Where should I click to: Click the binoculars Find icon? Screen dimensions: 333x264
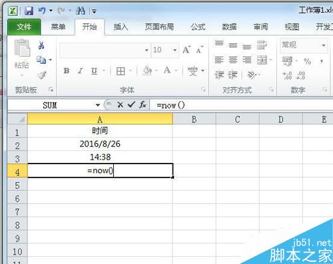point(81,11)
